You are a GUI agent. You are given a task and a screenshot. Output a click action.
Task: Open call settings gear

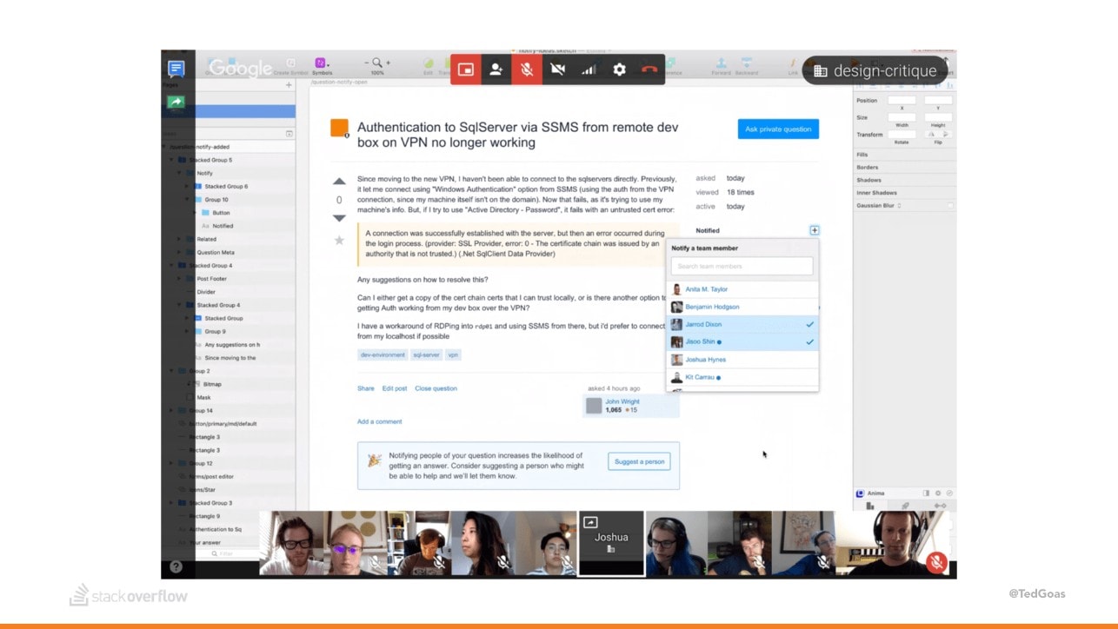click(619, 70)
